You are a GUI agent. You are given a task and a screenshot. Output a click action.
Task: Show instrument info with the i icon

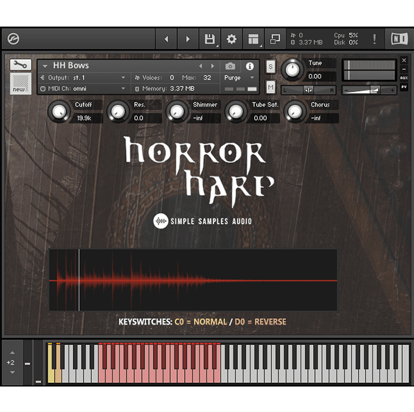click(249, 66)
